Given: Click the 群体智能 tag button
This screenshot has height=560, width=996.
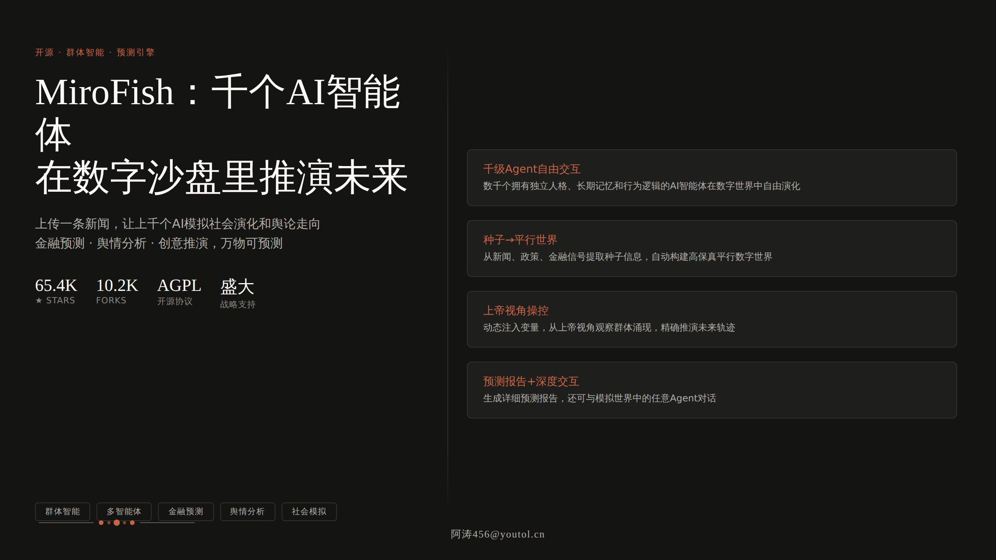Looking at the screenshot, I should tap(63, 511).
